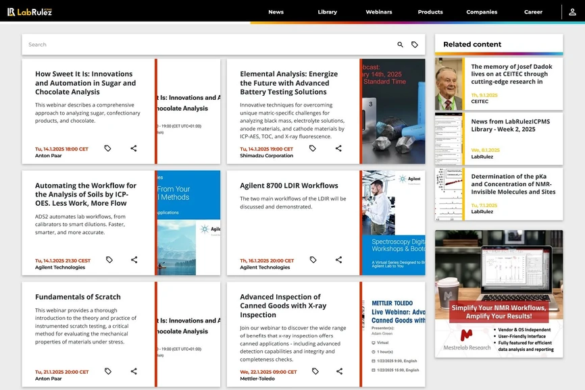Click 'Anton Paar' under Fundamentals of Scratch

click(x=48, y=379)
